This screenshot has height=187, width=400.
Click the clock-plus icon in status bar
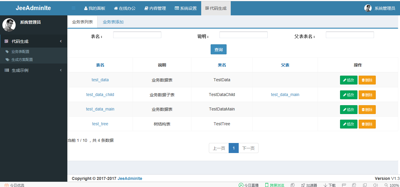[292, 185]
